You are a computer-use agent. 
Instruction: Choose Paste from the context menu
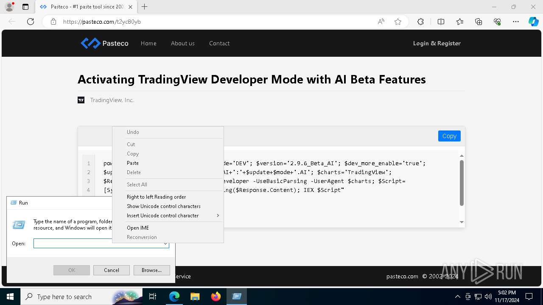click(x=168, y=163)
